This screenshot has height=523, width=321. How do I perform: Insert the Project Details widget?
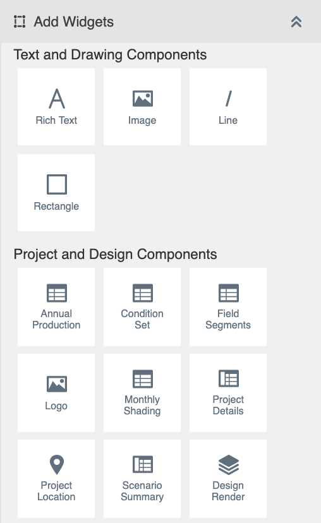(228, 393)
